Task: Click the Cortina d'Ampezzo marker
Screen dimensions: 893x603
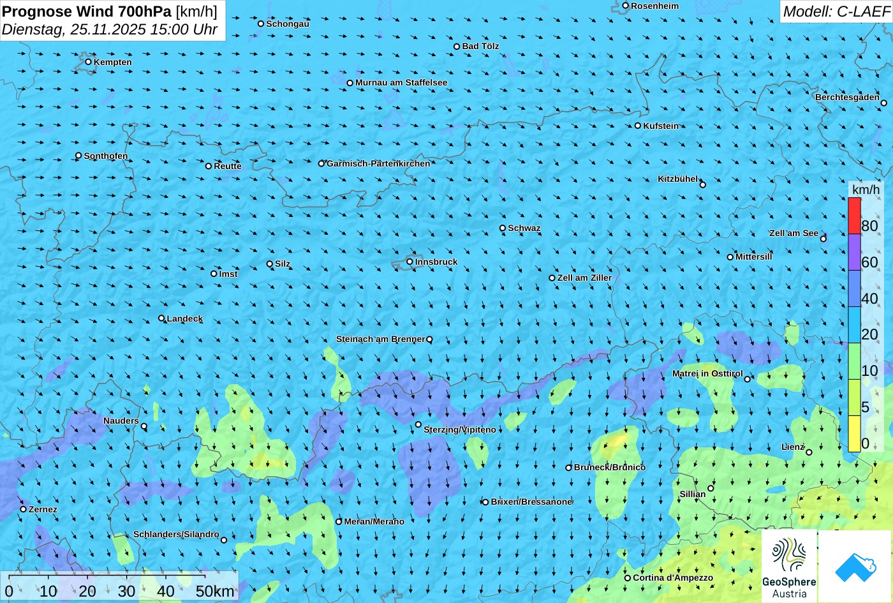Action: click(x=628, y=578)
